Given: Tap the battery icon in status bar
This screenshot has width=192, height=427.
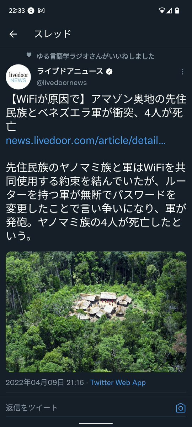Looking at the screenshot, I should click(177, 11).
